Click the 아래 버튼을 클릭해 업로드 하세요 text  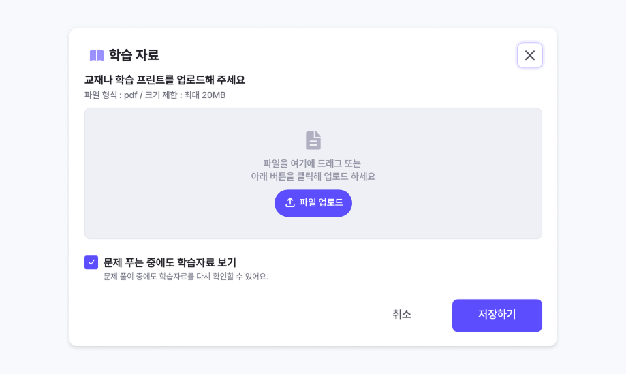pos(313,176)
